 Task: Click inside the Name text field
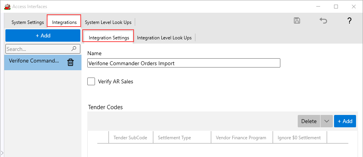coord(183,63)
